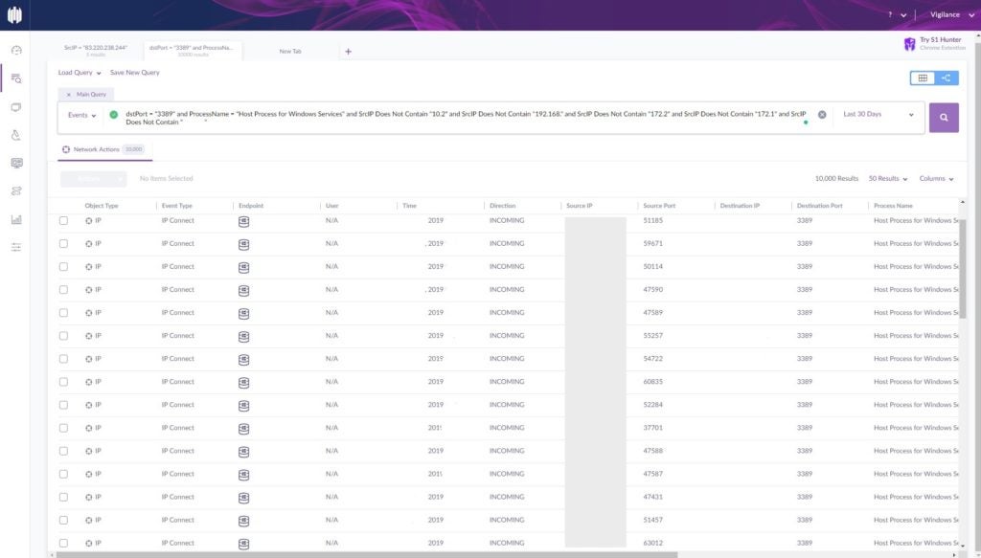This screenshot has width=981, height=558.
Task: Run the query using the purple search button
Action: [x=943, y=116]
